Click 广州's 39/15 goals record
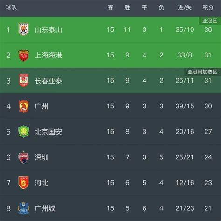 185,106
